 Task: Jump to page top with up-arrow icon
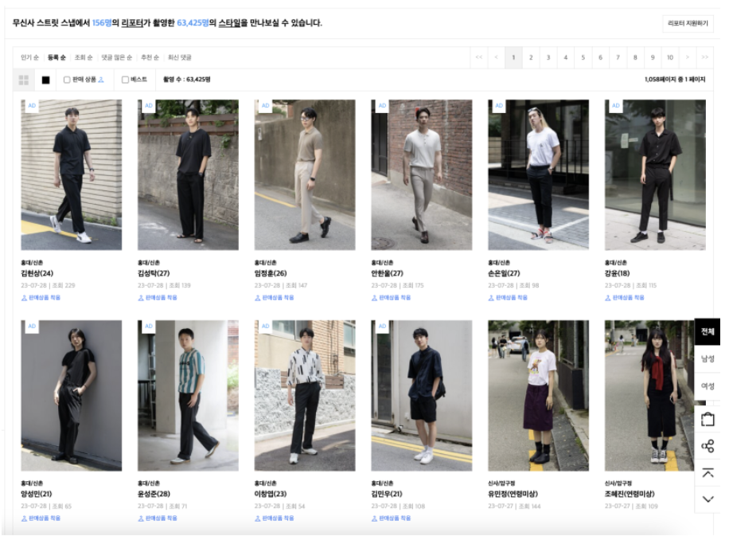pos(708,473)
